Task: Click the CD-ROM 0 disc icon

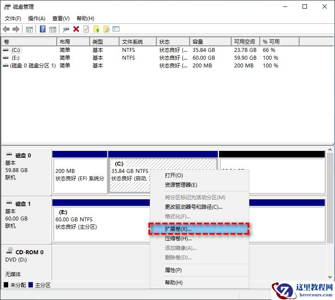Action: point(10,250)
